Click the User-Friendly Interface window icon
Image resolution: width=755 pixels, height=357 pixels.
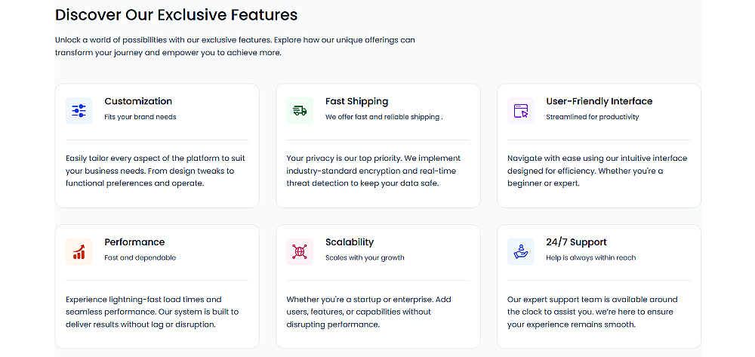[x=521, y=110]
